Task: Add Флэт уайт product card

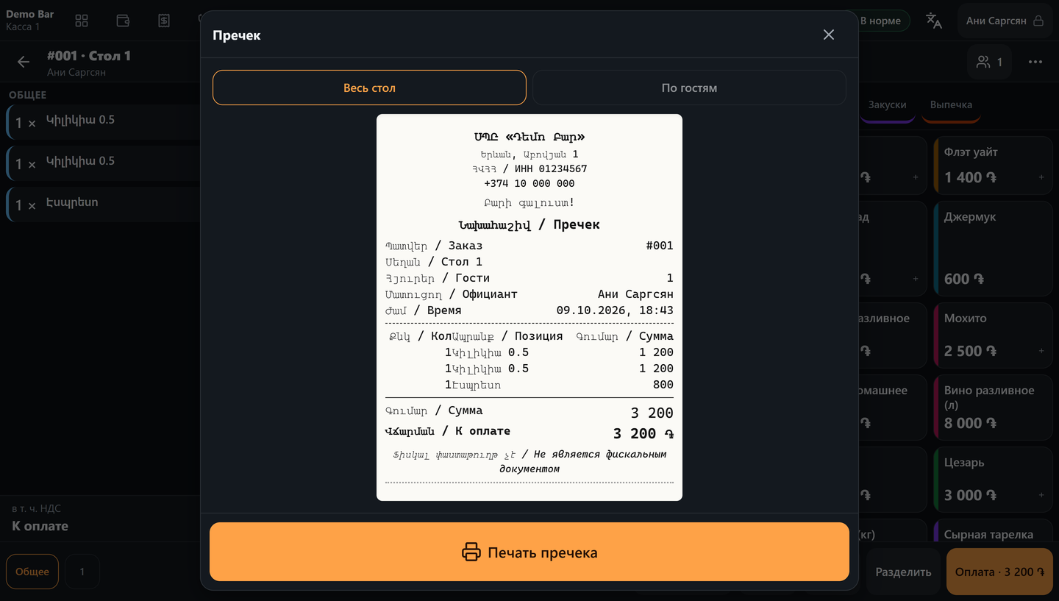Action: [x=994, y=165]
